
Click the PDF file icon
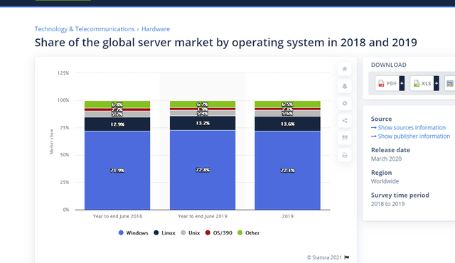(x=381, y=83)
